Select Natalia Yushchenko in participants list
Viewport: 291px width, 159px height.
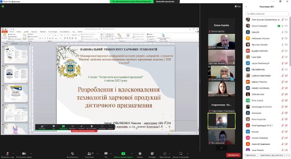pos(267,88)
